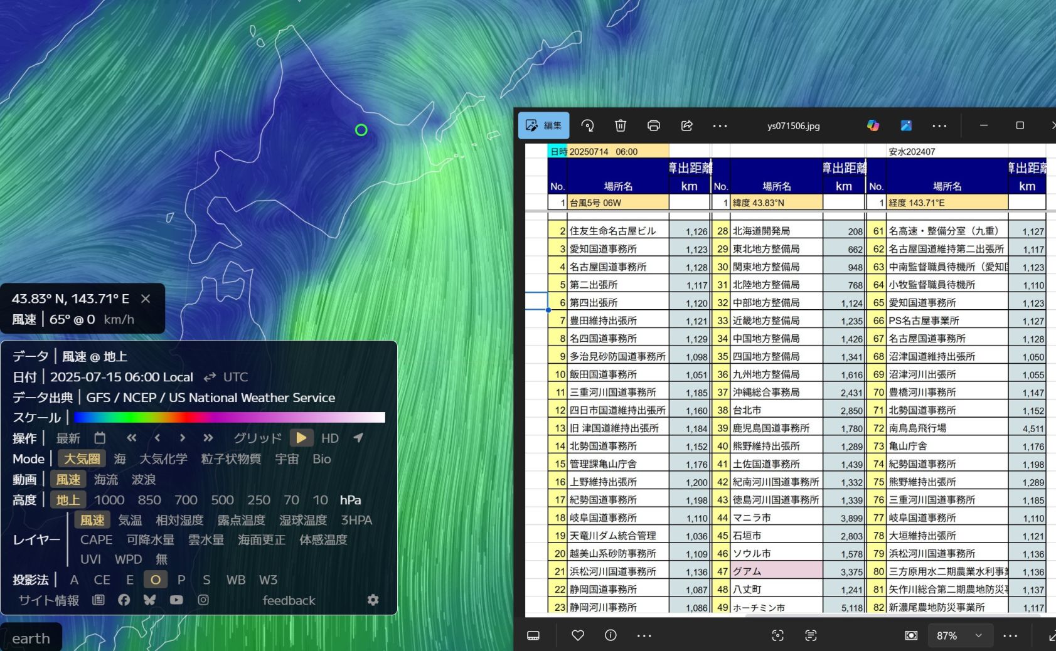Choose 波浪 waves animation
The image size is (1056, 651).
click(x=144, y=479)
